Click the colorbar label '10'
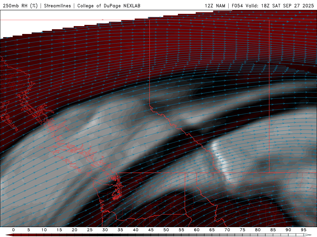Image resolution: width=317 pixels, height=237 pixels. [44, 230]
